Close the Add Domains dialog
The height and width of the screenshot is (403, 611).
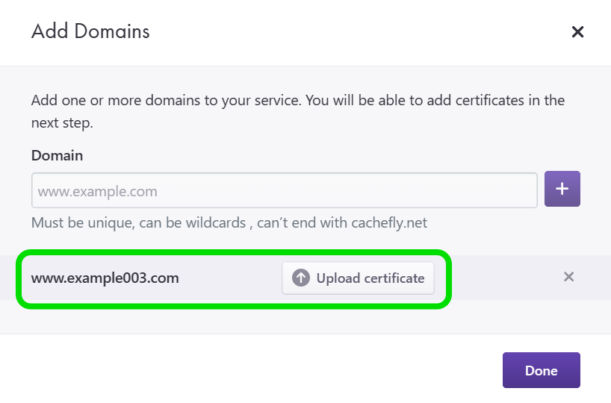coord(577,32)
